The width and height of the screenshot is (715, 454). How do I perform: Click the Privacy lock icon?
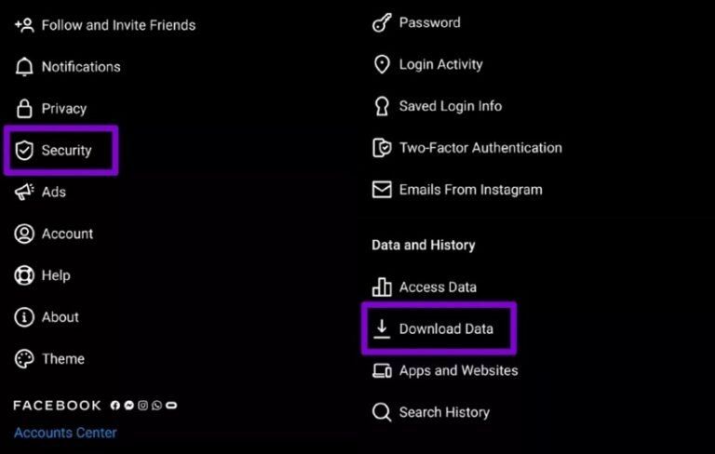coord(24,109)
